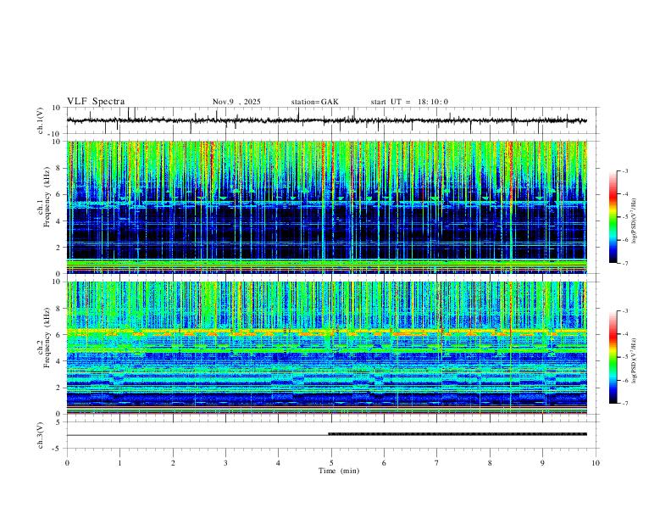
Task: Click the "5" tick on the time axis
Action: [x=331, y=463]
